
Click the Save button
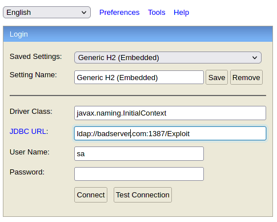(216, 77)
